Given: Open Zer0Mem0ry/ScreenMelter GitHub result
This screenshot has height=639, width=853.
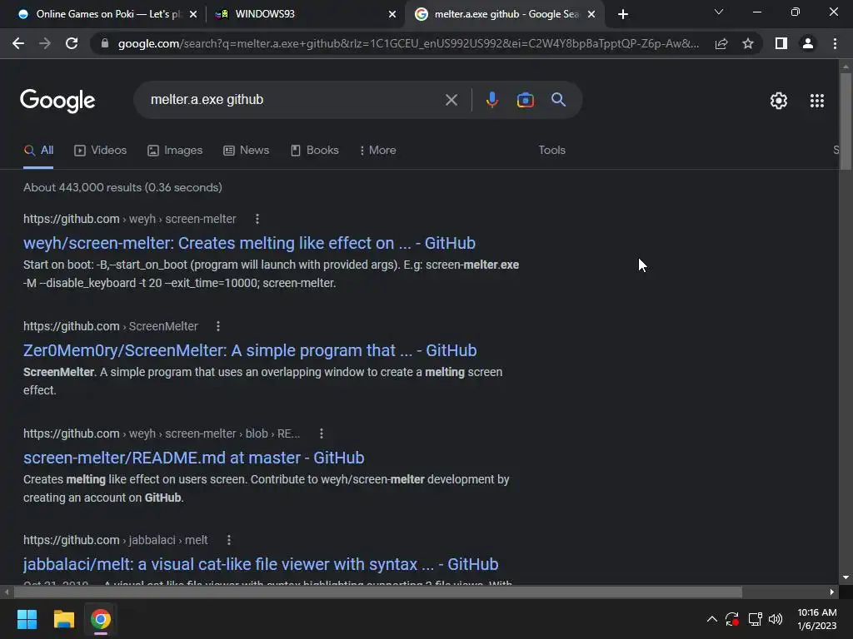Looking at the screenshot, I should [x=250, y=350].
